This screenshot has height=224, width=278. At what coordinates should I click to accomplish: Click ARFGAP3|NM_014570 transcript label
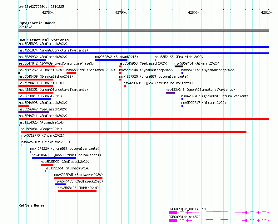coord(184,217)
